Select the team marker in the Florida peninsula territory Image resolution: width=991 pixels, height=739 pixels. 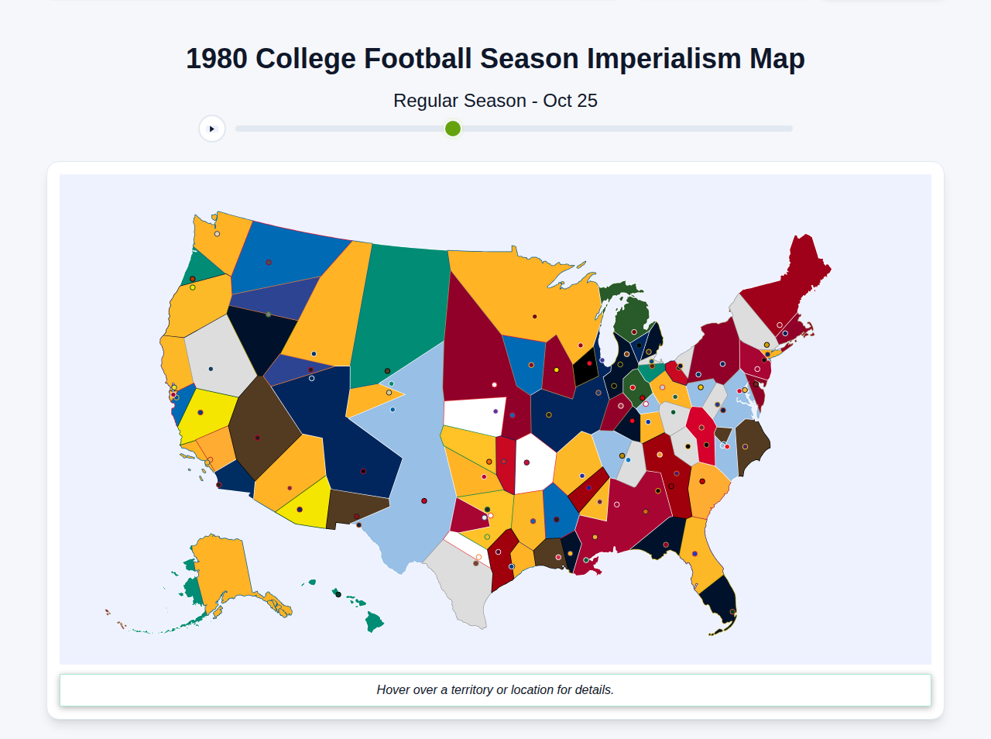coord(732,612)
